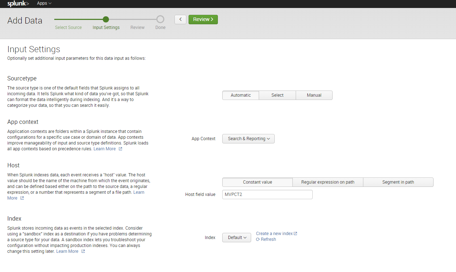Open the Apps menu
456x272 pixels.
[x=44, y=3]
